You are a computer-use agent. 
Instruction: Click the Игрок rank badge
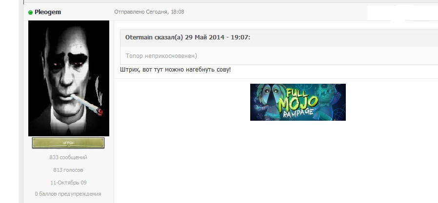68,143
